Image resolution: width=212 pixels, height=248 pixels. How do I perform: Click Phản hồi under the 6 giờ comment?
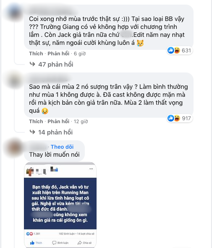point(58,54)
